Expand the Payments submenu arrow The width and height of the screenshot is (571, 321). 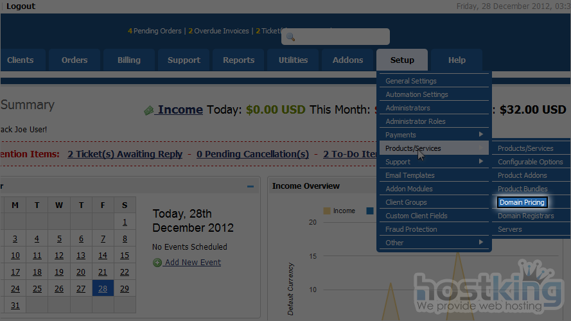coord(481,135)
